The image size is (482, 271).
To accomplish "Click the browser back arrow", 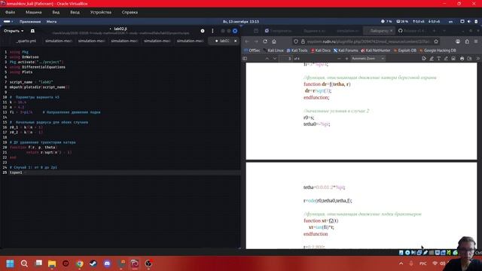I will click(247, 41).
